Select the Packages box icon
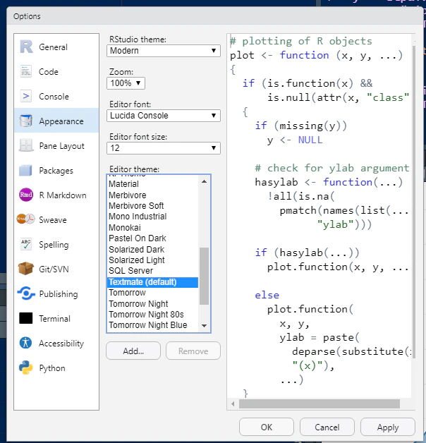Screen dimensions: 426x443 [25, 171]
